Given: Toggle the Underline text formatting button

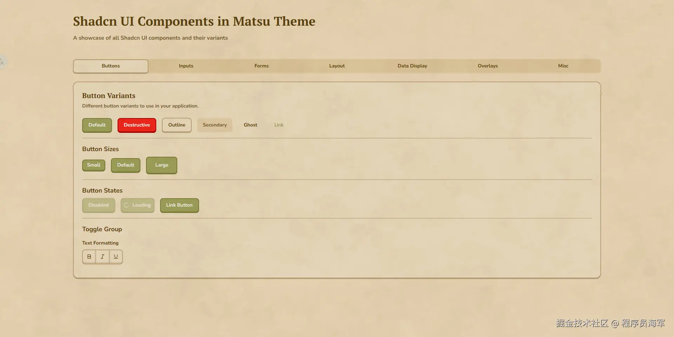Looking at the screenshot, I should click(116, 257).
